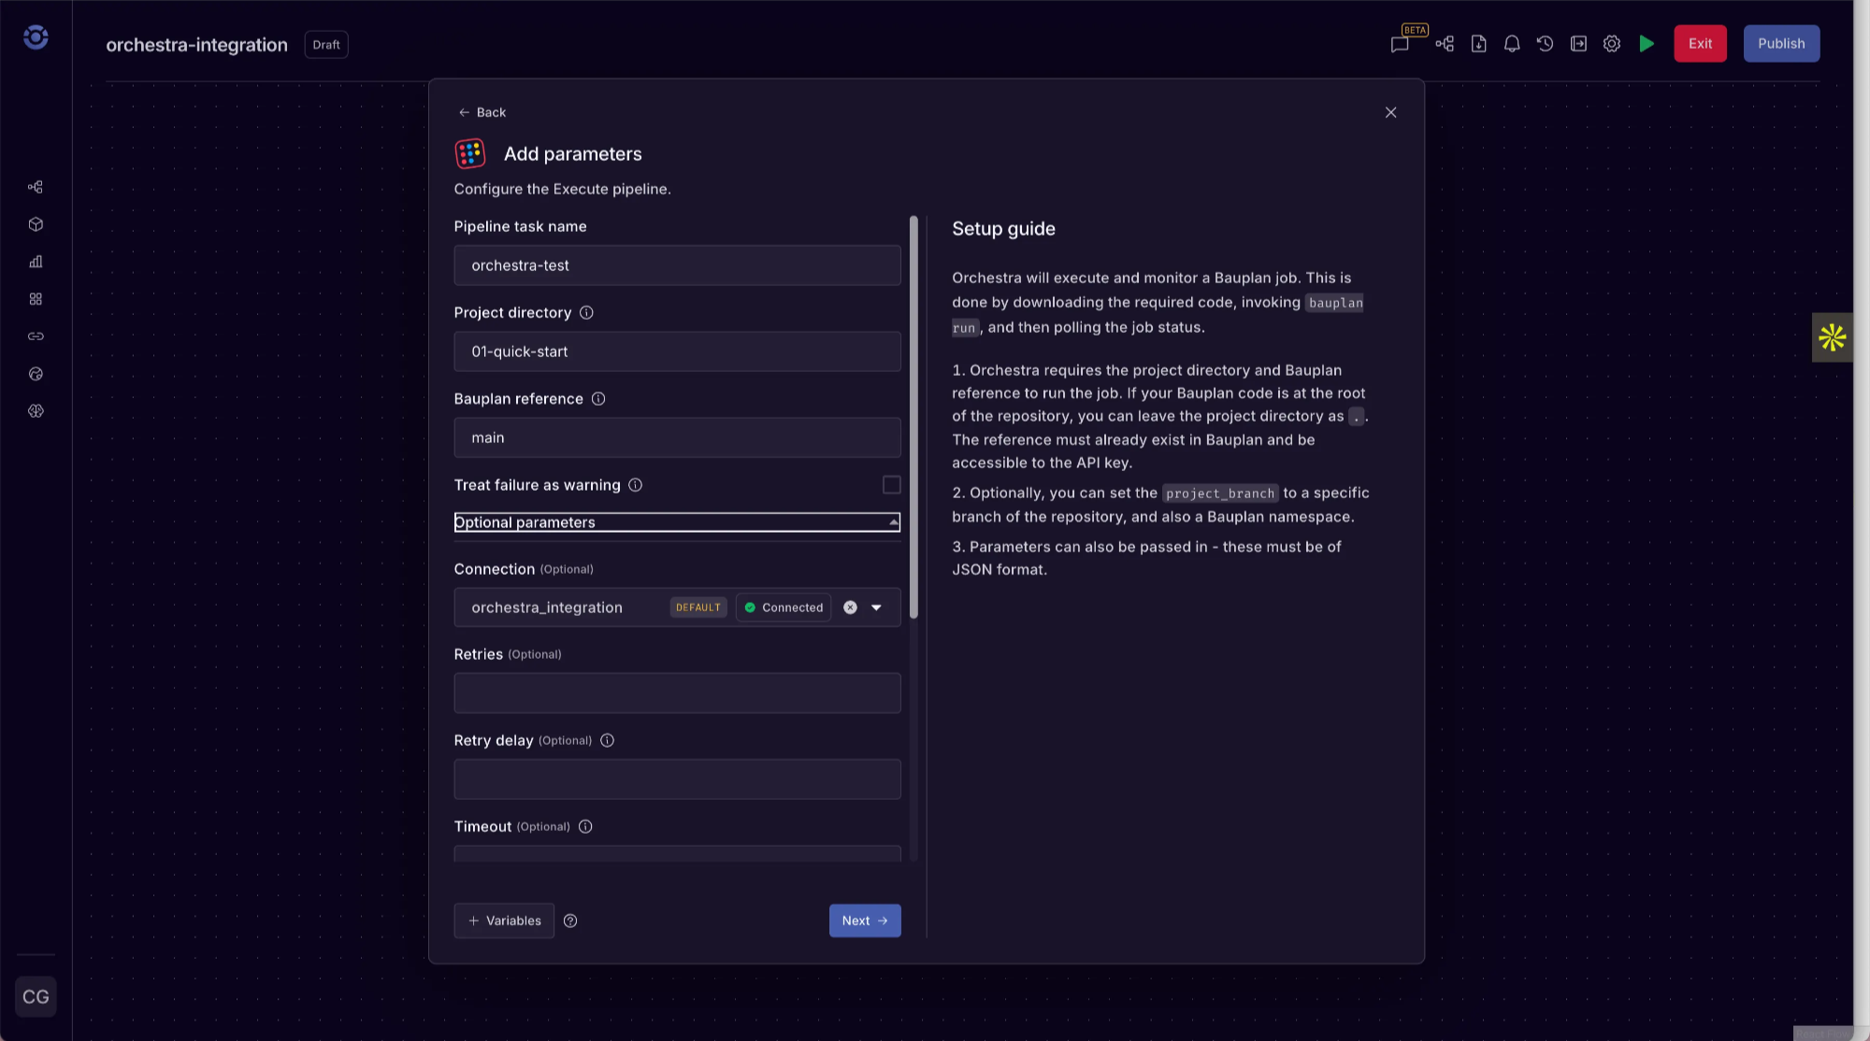This screenshot has height=1041, width=1870.
Task: Enable Treat failure as warning checkbox
Action: pyautogui.click(x=891, y=485)
